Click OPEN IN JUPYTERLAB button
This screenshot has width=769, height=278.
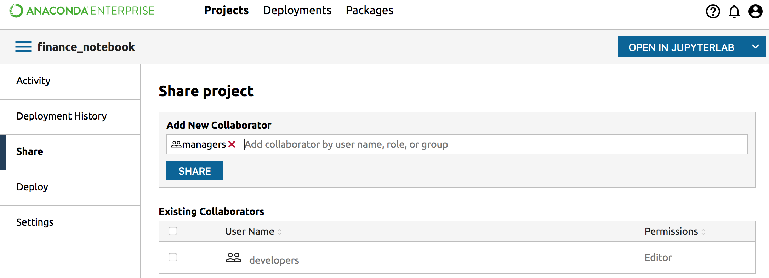(x=681, y=47)
